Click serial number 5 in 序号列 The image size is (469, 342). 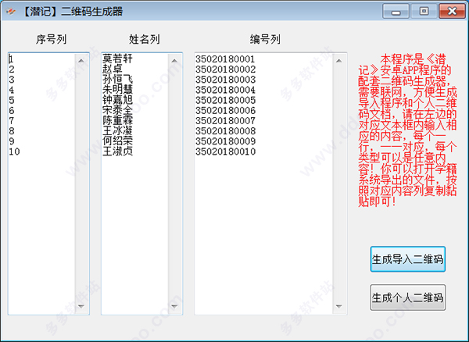tap(12, 100)
